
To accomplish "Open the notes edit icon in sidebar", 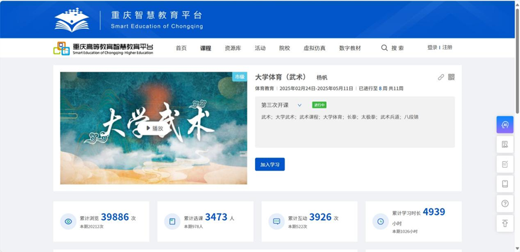I will pyautogui.click(x=505, y=164).
